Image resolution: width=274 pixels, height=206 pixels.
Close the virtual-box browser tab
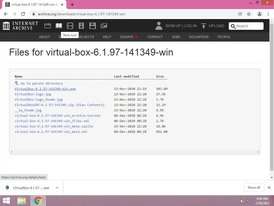click(x=62, y=5)
